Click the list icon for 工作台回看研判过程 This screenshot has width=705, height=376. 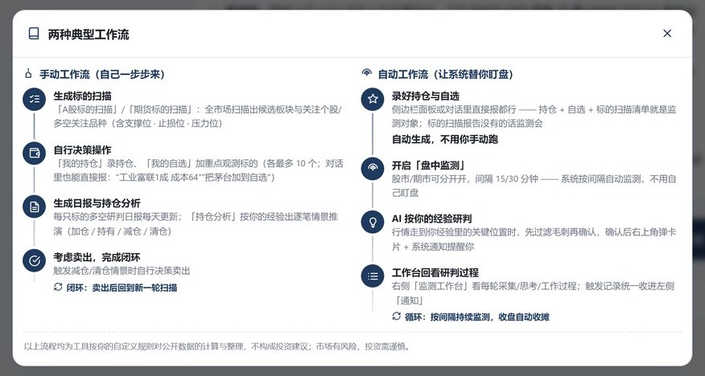(x=373, y=276)
